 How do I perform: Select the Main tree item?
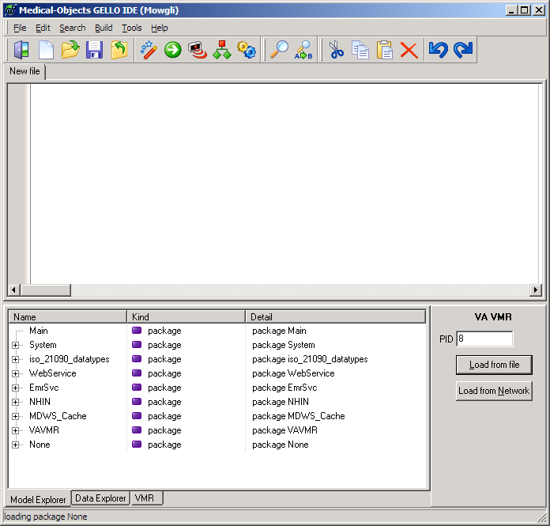(x=39, y=331)
